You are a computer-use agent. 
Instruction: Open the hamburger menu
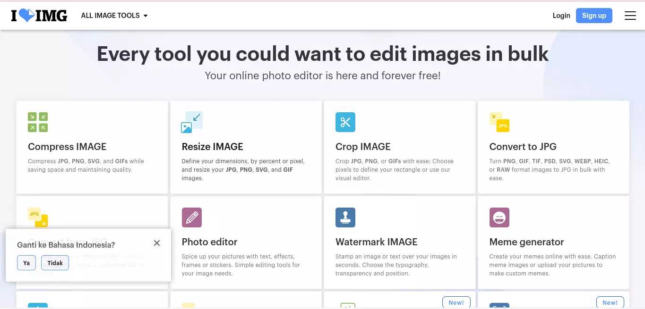630,16
